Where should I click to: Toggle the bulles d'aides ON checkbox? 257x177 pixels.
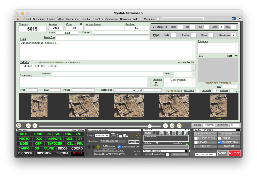click(x=119, y=147)
